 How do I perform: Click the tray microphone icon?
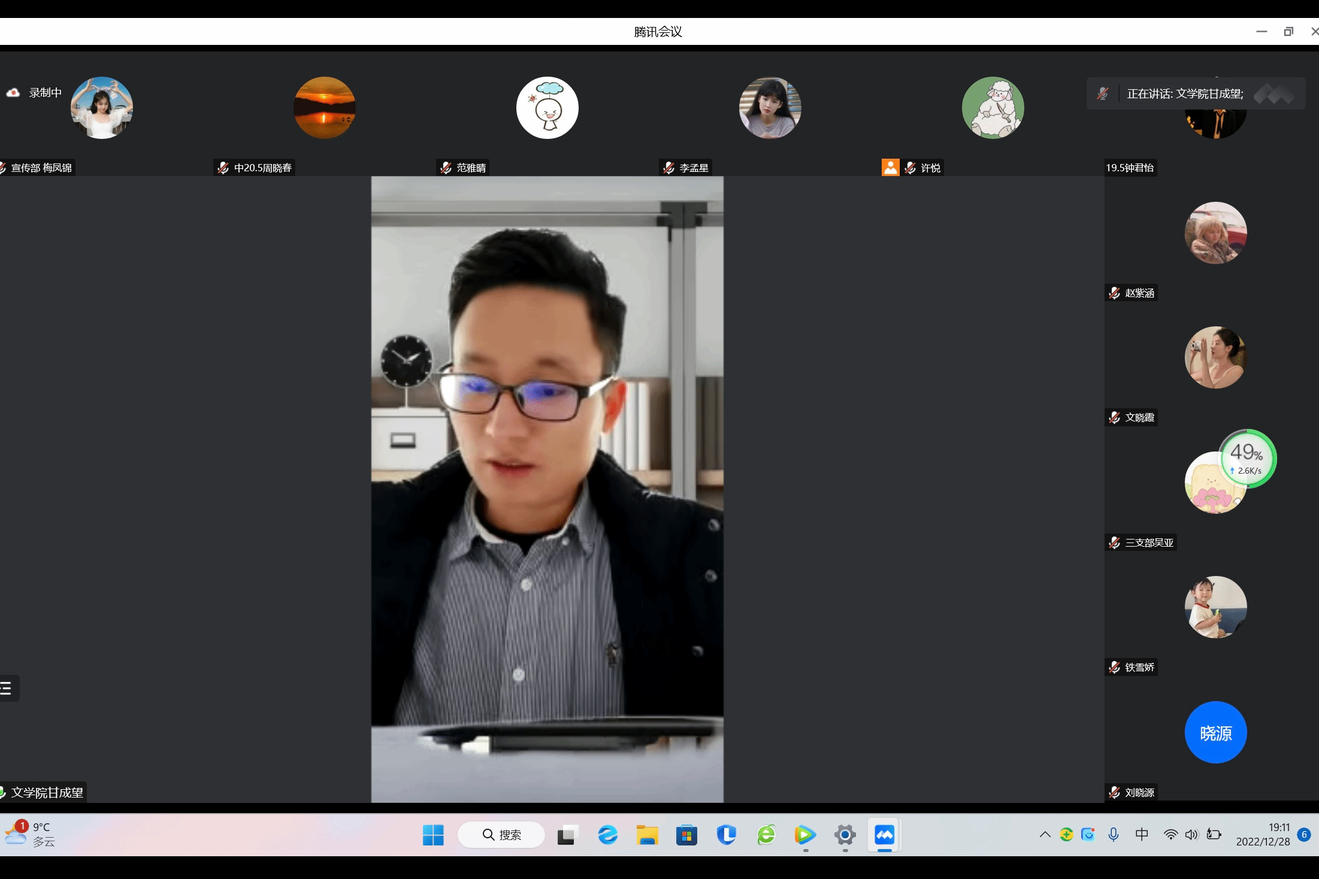[1113, 835]
